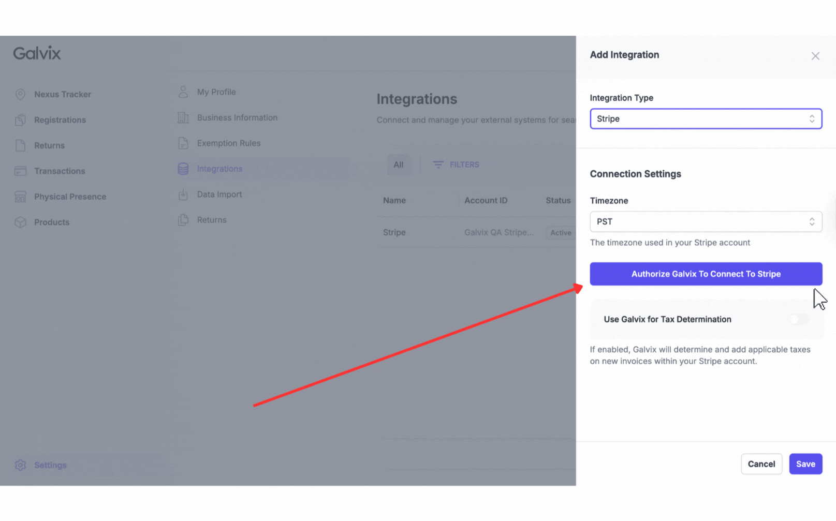836x521 pixels.
Task: Click the Integrations database icon
Action: pos(183,169)
